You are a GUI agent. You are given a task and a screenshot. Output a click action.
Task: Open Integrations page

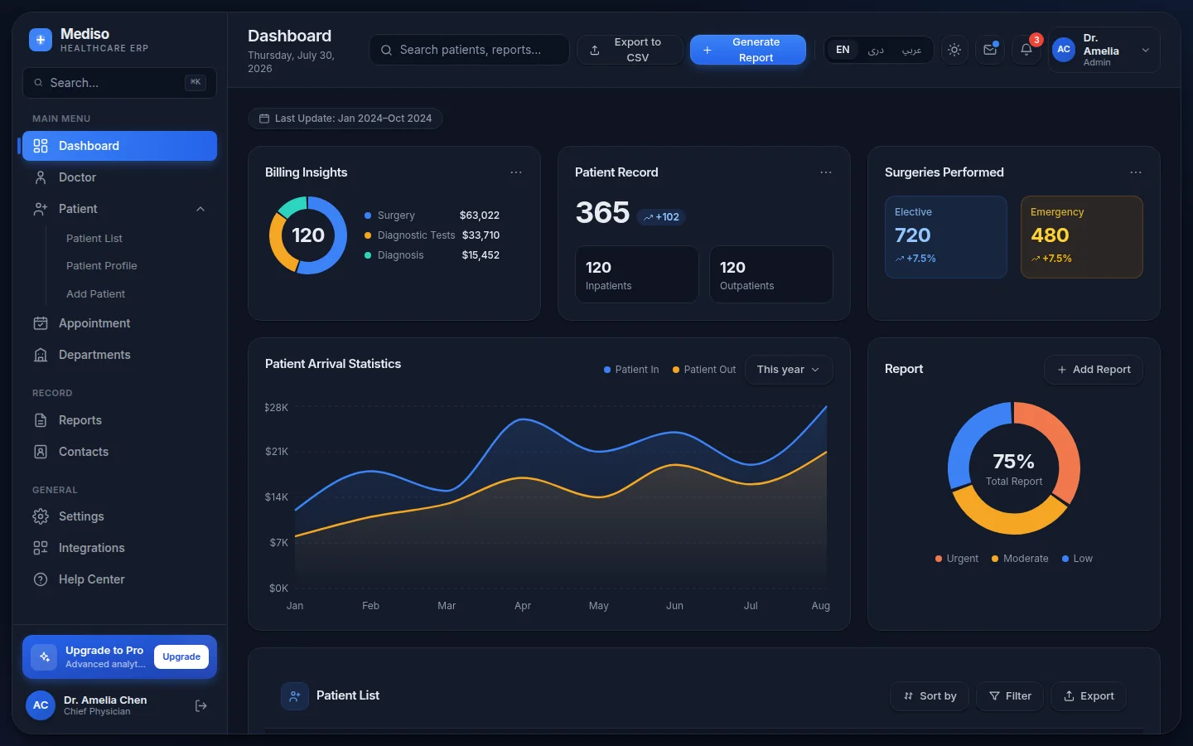(x=119, y=548)
